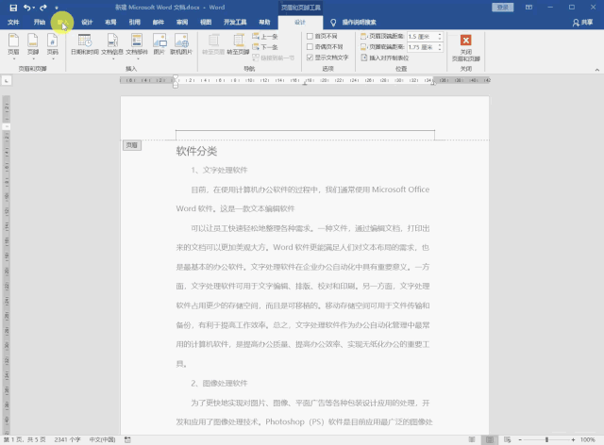Viewport: 604px width, 445px height.
Task: Increase header top distance 1.5 厘米 spinner
Action: [x=440, y=35]
